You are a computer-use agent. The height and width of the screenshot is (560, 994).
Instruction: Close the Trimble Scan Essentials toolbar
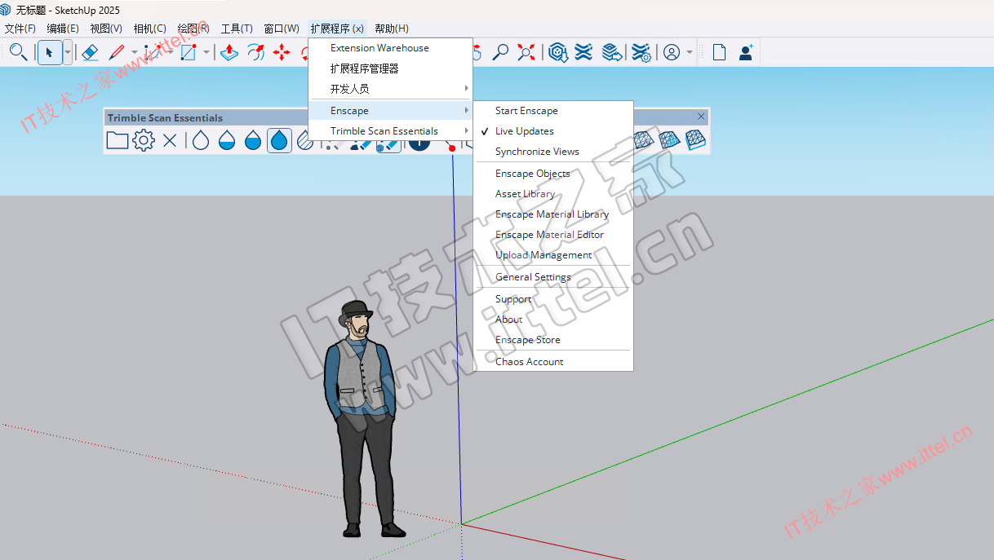(701, 117)
